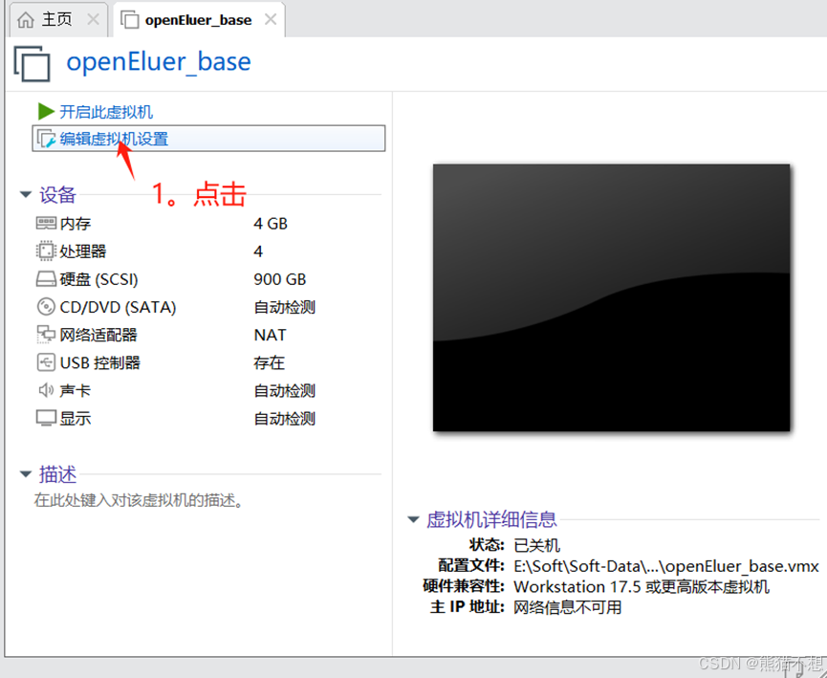
Task: Collapse the 设备 devices section
Action: point(25,195)
